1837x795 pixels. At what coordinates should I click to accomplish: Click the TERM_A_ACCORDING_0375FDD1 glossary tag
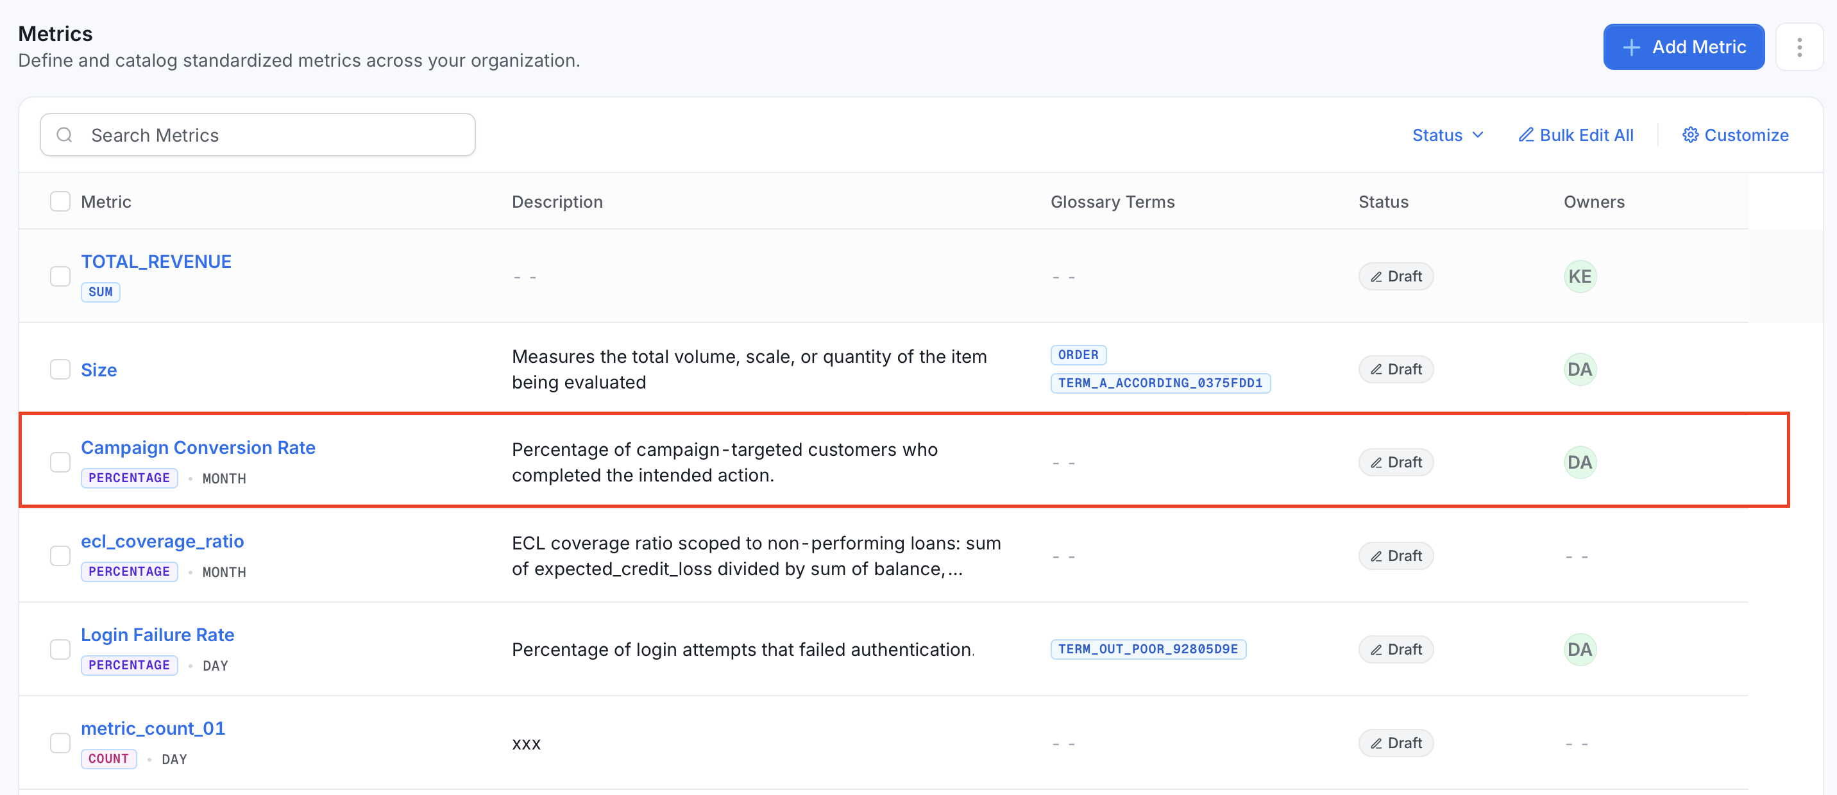click(x=1160, y=383)
